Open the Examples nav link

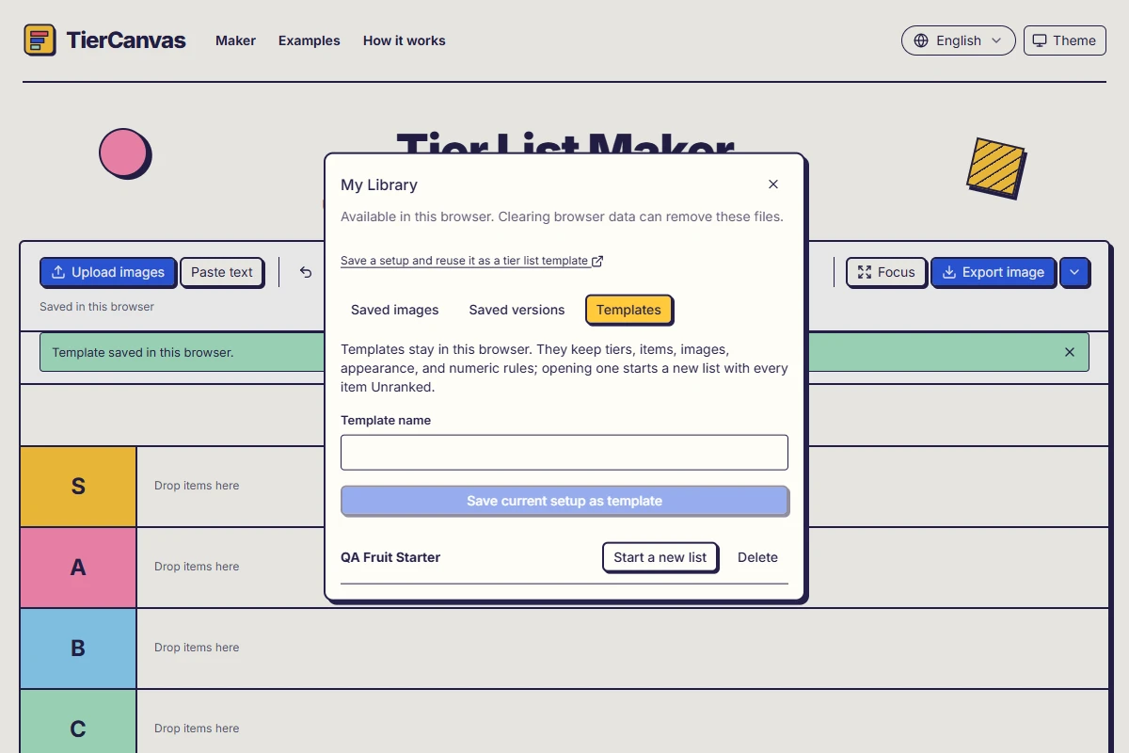pyautogui.click(x=310, y=40)
